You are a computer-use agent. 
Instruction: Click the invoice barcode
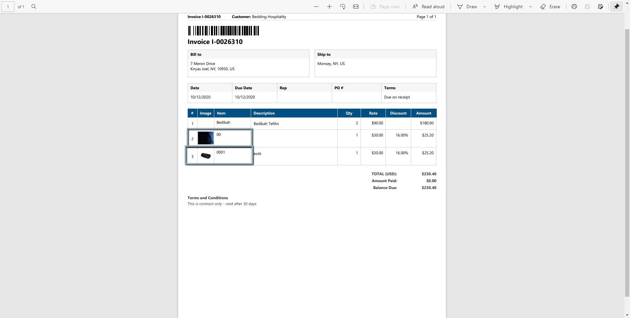click(x=223, y=31)
